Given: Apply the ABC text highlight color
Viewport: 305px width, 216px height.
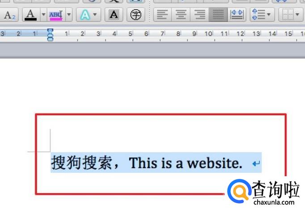Looking at the screenshot, I should [x=56, y=15].
